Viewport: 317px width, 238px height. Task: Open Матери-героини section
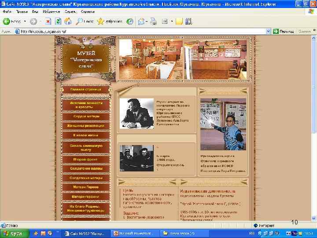[x=86, y=197]
